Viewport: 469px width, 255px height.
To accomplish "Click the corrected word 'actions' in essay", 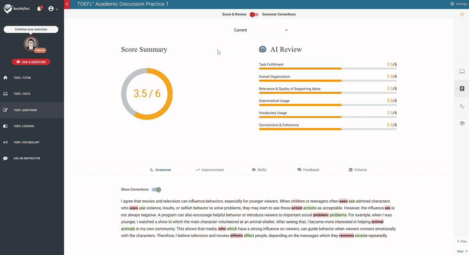I will point(310,208).
